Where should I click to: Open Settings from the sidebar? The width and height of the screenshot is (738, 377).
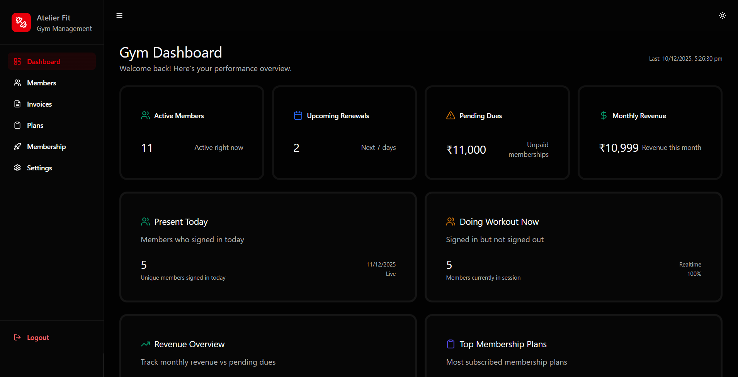[39, 168]
